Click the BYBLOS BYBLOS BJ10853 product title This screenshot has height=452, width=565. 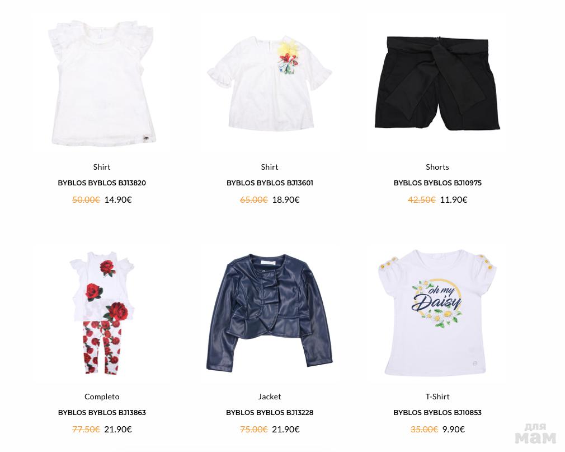coord(437,412)
